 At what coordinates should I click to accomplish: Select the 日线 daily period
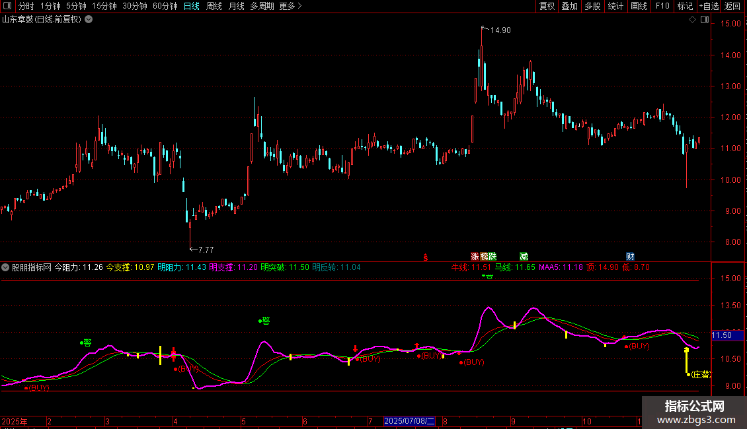[192, 6]
